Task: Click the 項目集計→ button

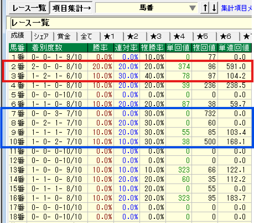Action: (72, 8)
